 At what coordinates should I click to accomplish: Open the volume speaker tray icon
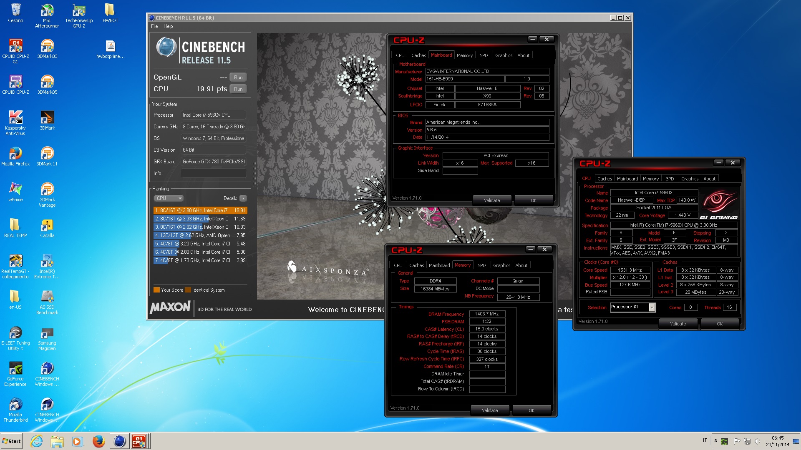(x=757, y=441)
